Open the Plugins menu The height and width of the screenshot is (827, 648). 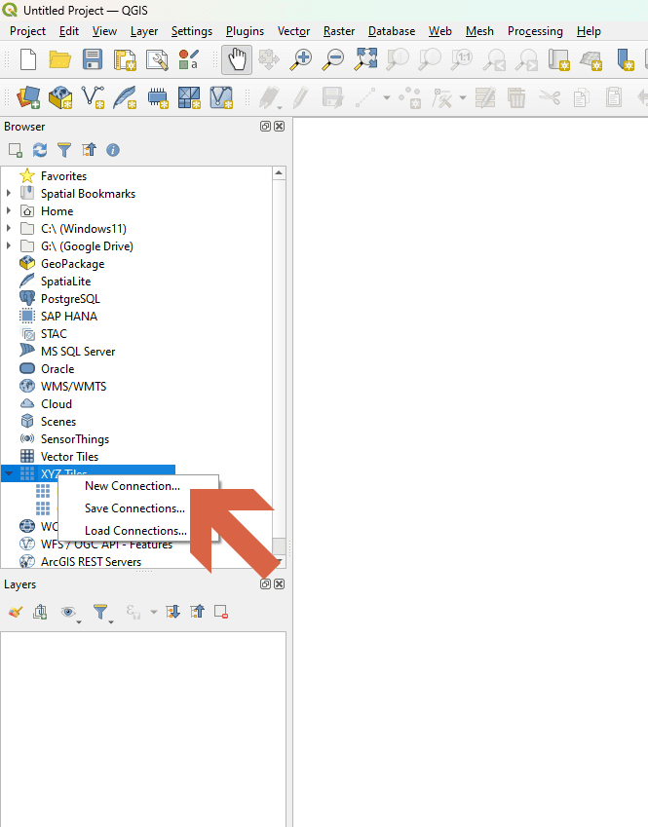click(245, 31)
